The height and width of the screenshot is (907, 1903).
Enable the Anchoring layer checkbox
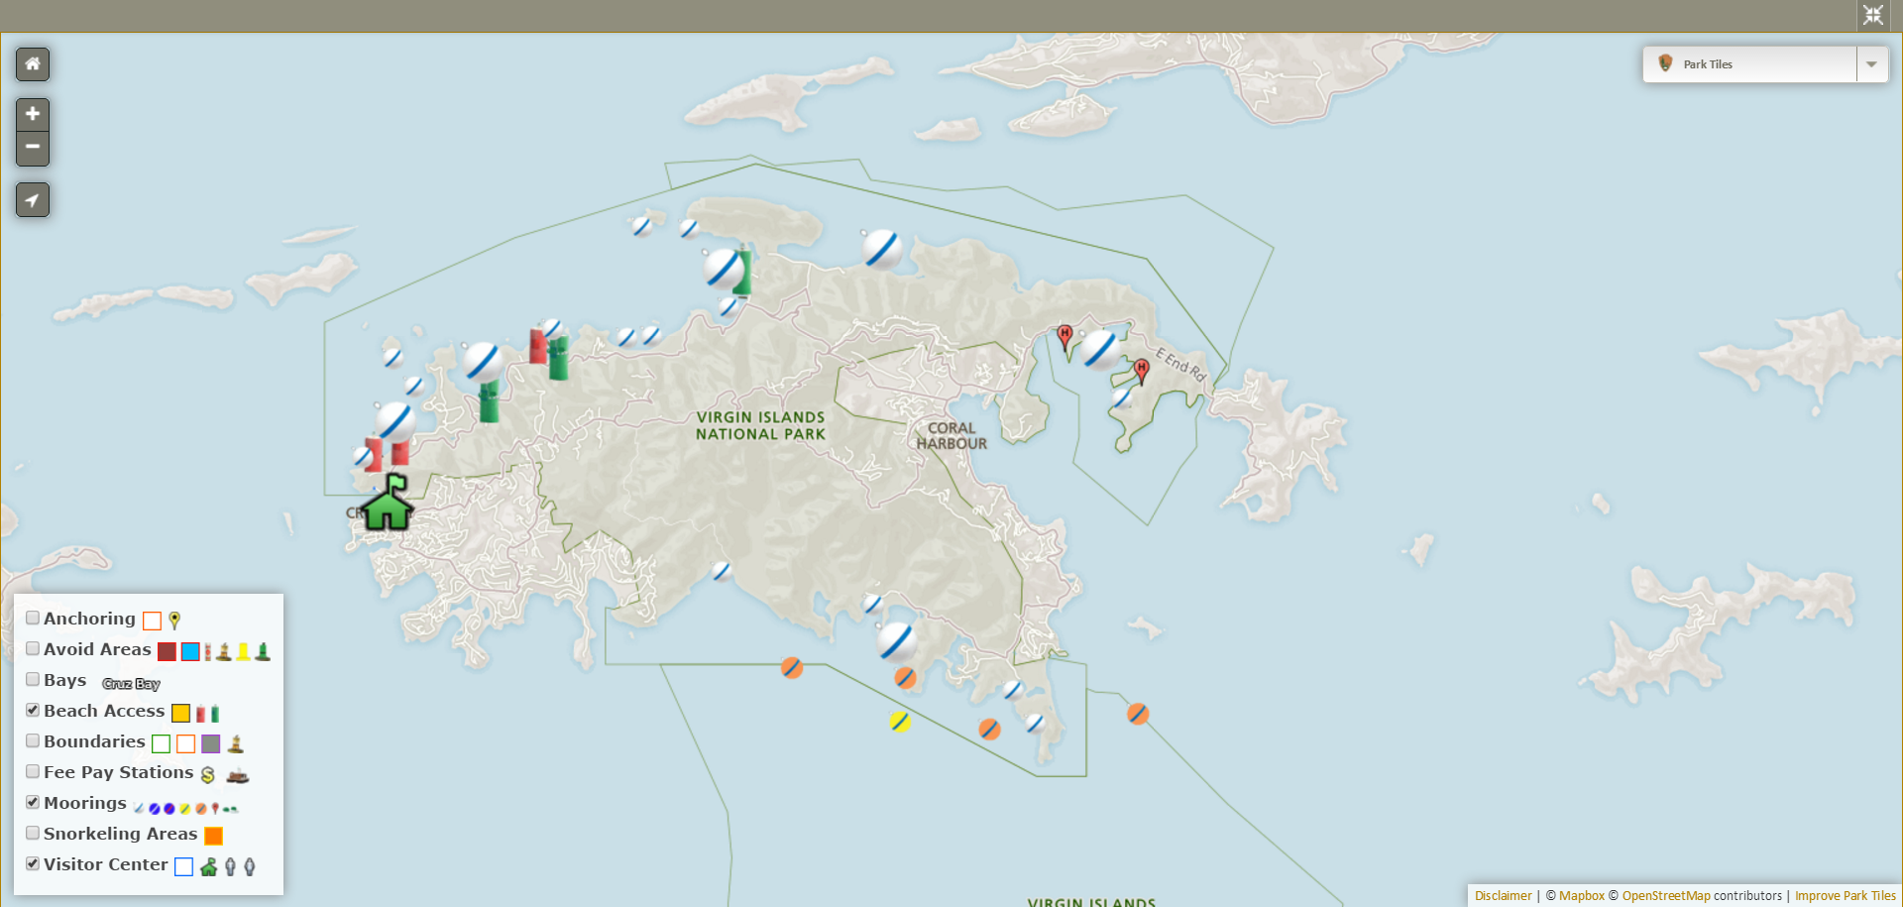click(33, 618)
